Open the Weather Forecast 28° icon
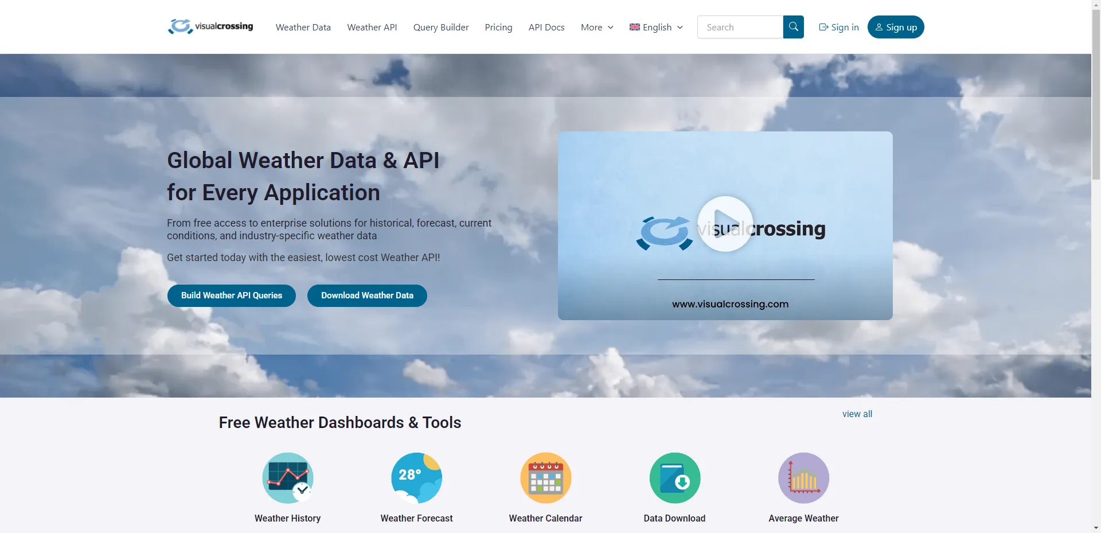 pyautogui.click(x=416, y=478)
